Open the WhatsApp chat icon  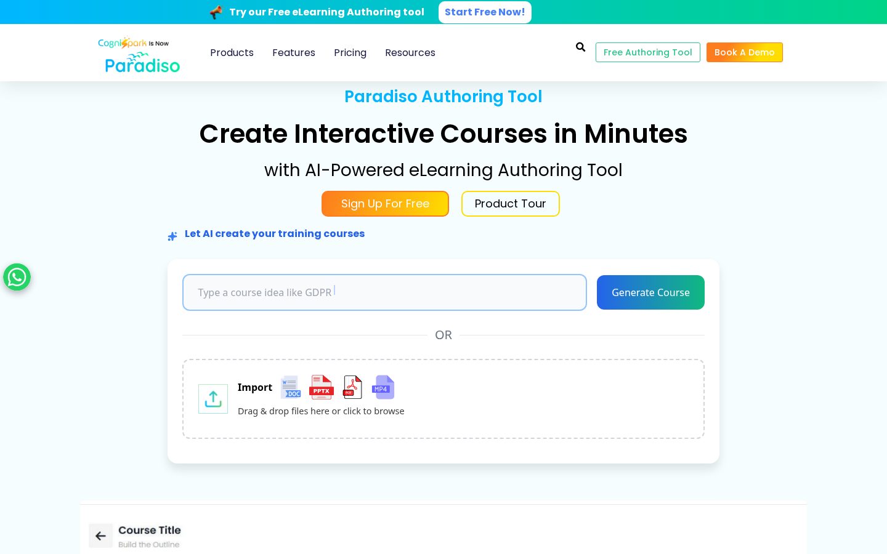(17, 277)
